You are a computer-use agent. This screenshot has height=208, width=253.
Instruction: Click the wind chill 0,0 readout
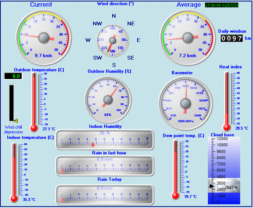[13, 76]
